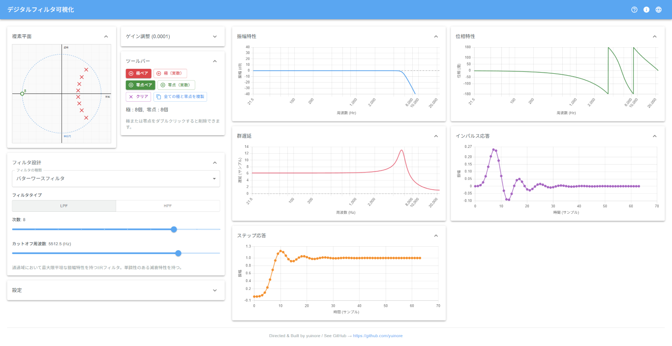Open the help icon in header
The width and height of the screenshot is (672, 346).
coord(634,10)
